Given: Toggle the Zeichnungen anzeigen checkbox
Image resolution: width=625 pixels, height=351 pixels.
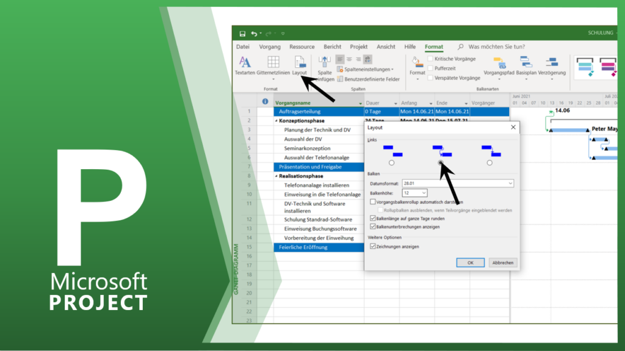Looking at the screenshot, I should coord(373,246).
